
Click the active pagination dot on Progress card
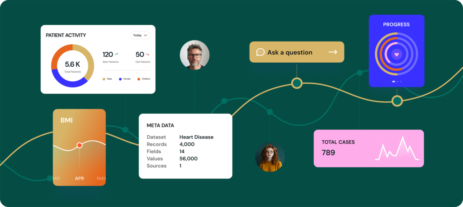393,82
